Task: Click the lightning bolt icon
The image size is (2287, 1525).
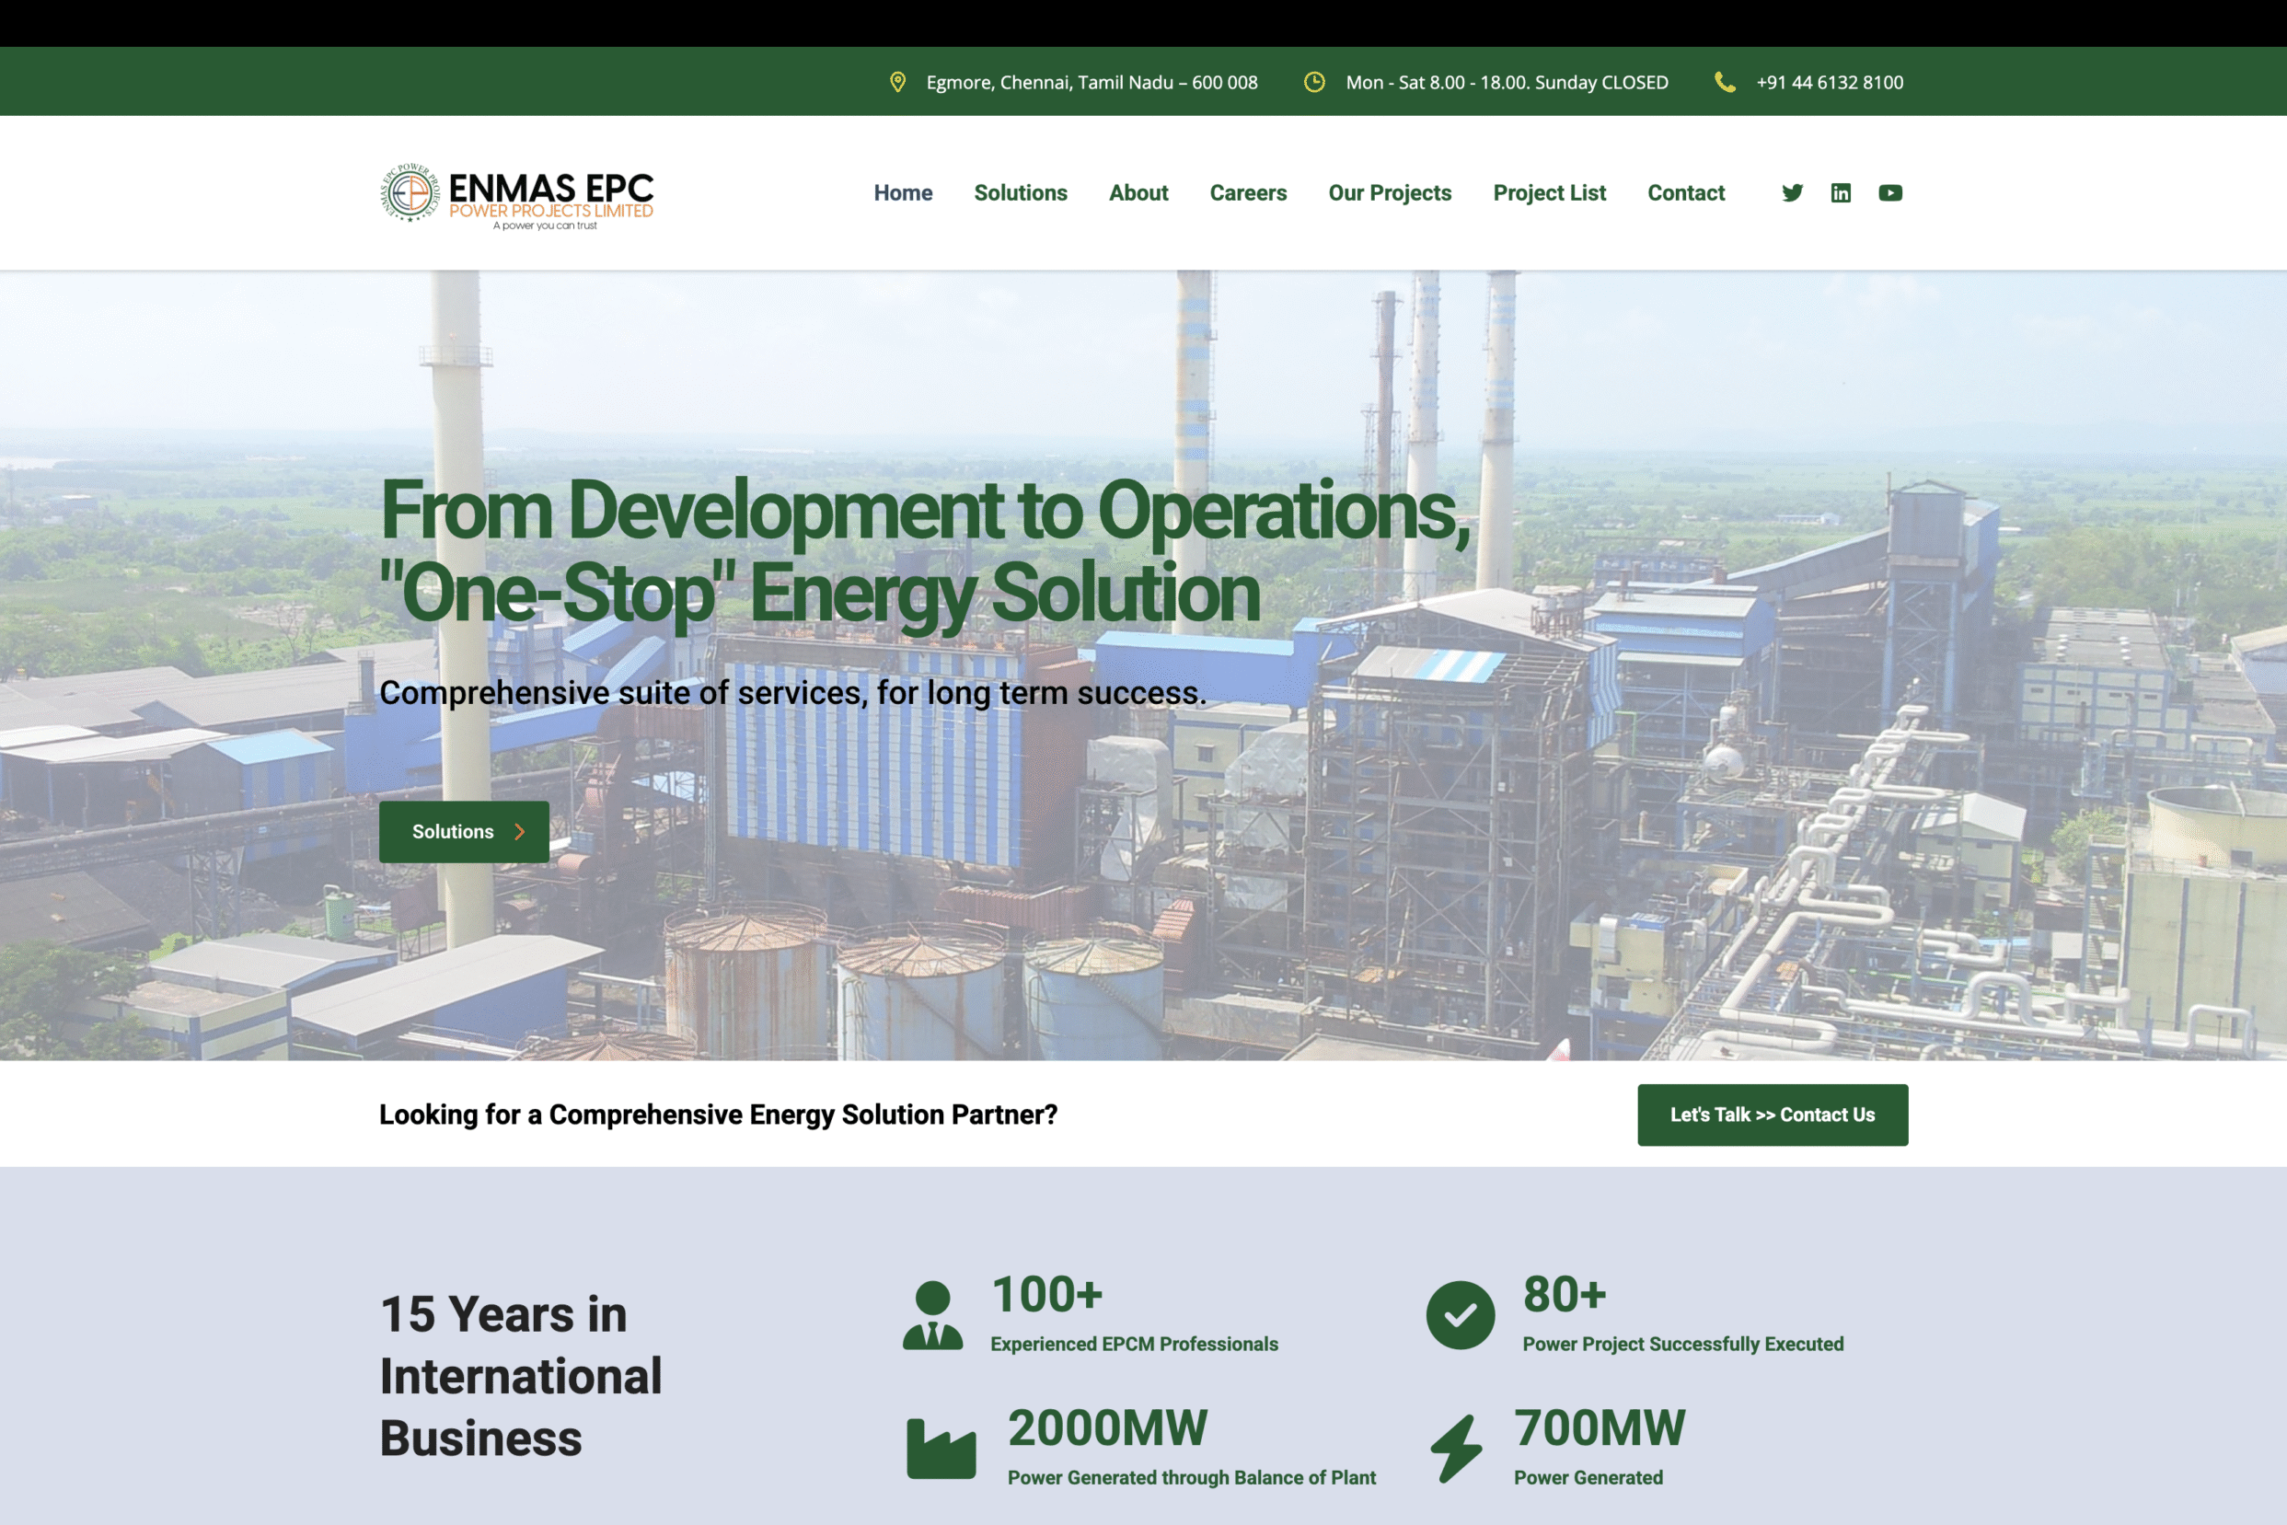Action: pos(1456,1449)
